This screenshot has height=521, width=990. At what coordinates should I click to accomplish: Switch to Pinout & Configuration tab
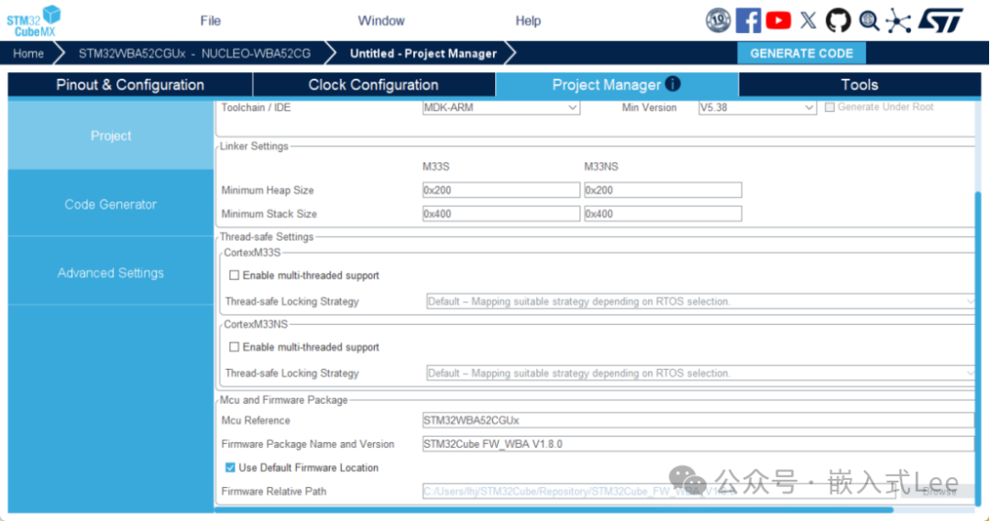pyautogui.click(x=130, y=84)
